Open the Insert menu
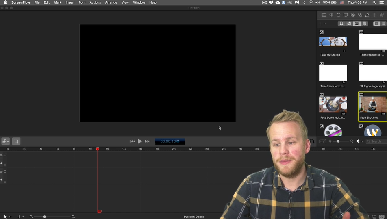Screen dimensions: 387x219 (x=70, y=2)
